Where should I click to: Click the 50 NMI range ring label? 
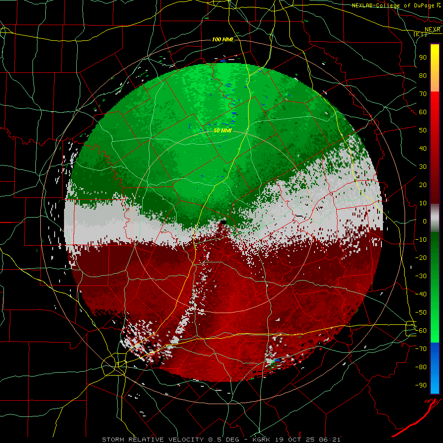point(222,130)
